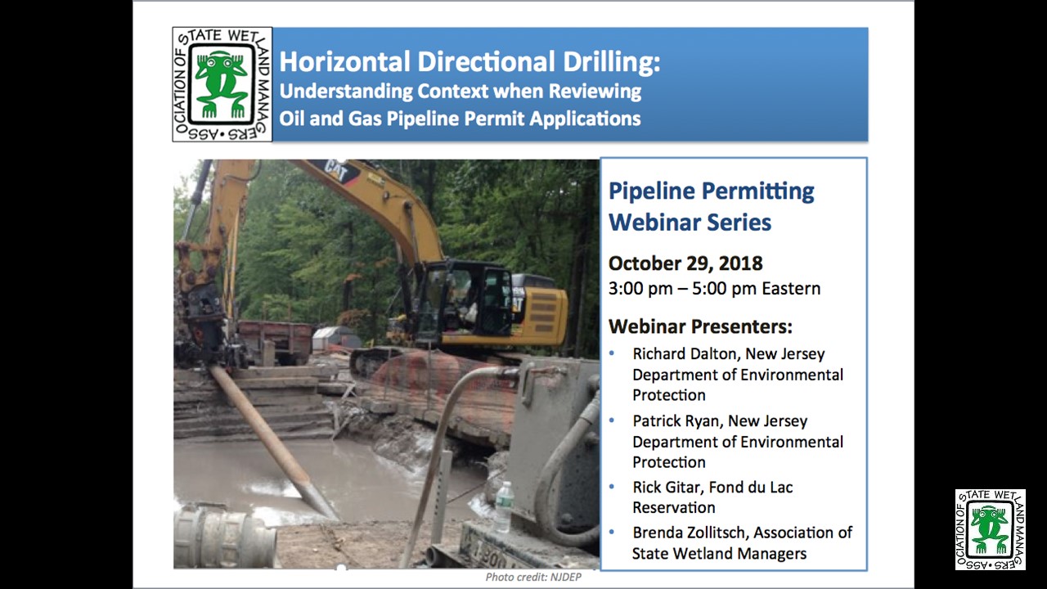Click the Brenda Zollitsch presenter entry
This screenshot has width=1047, height=589.
click(742, 542)
